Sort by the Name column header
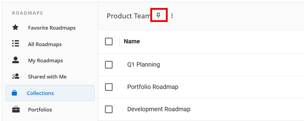Image resolution: width=304 pixels, height=121 pixels. (132, 41)
